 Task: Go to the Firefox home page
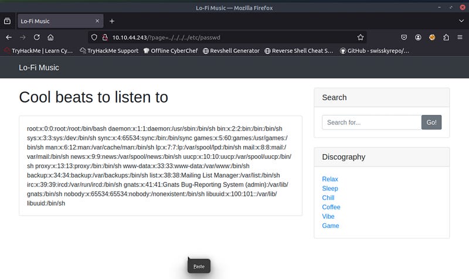click(x=51, y=37)
